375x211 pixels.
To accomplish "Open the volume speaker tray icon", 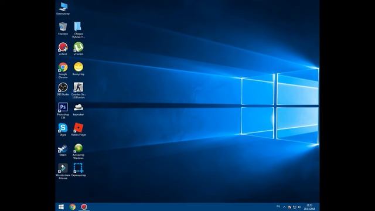I will pos(299,207).
